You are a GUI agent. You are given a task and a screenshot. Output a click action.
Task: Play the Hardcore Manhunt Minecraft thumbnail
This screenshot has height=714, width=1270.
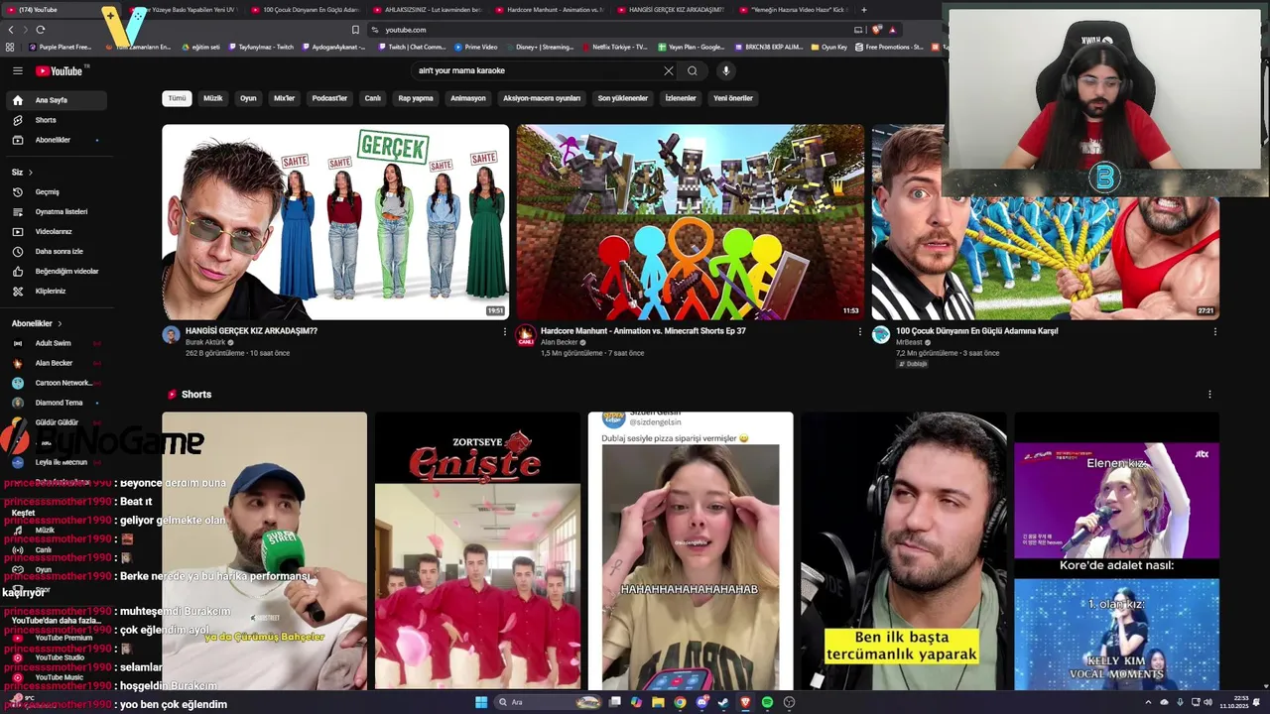[691, 222]
